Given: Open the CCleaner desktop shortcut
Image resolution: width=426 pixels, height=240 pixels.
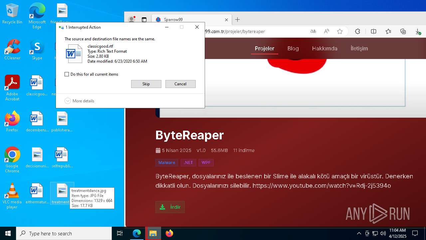Looking at the screenshot, I should 12,50.
